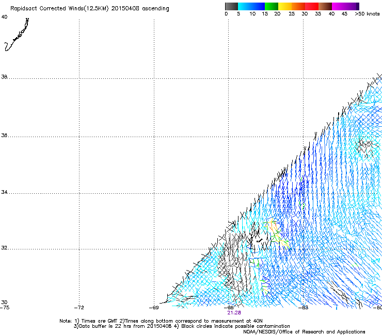
Task: Click 'Black circles indicate possible contamination' note
Action: pos(235,326)
